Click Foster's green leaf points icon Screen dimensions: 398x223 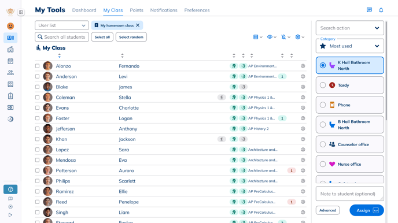pos(234,118)
